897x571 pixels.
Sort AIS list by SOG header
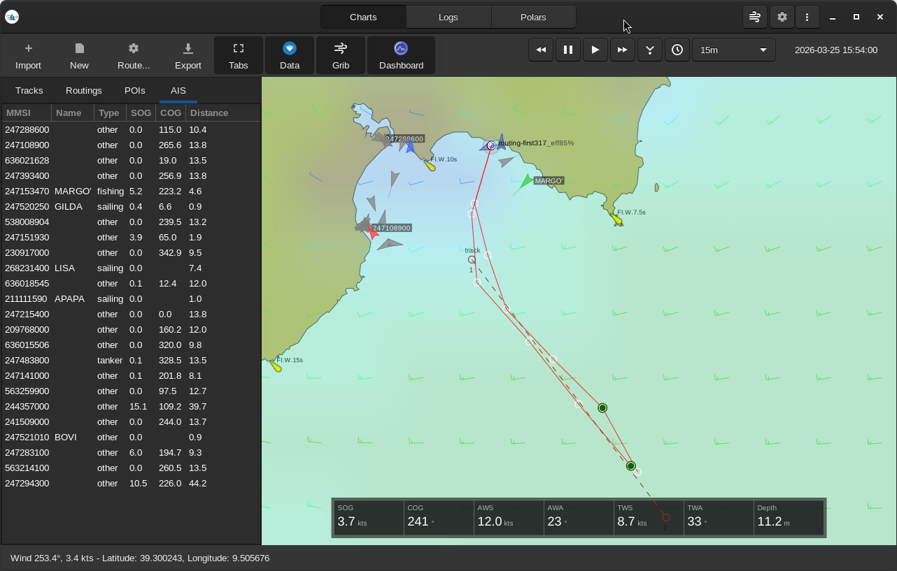pyautogui.click(x=141, y=113)
